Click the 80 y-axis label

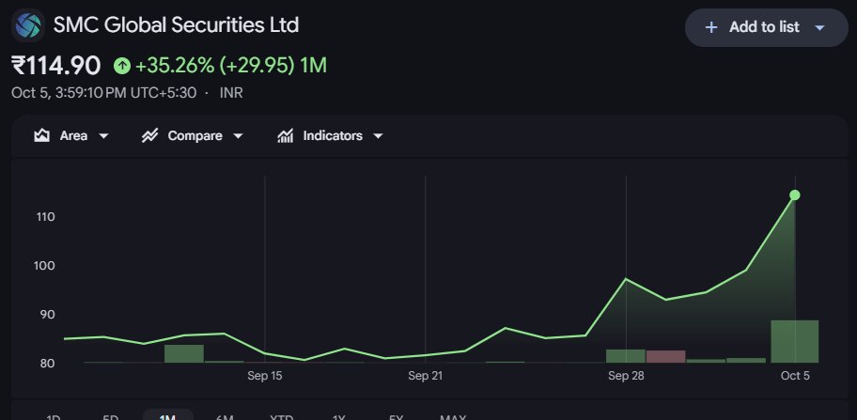coord(48,364)
